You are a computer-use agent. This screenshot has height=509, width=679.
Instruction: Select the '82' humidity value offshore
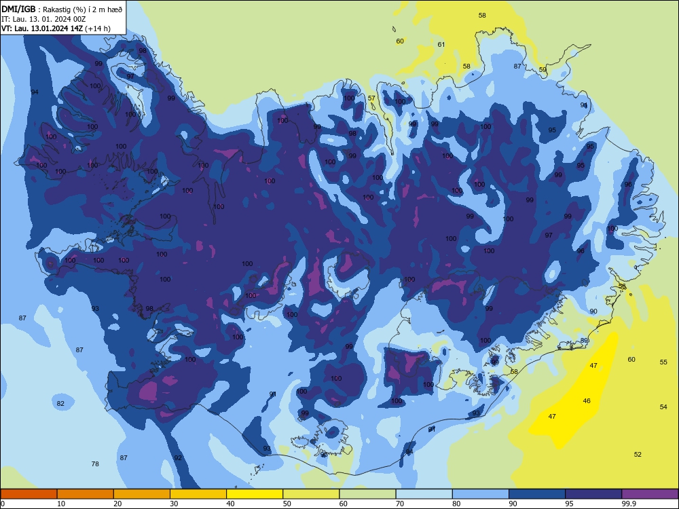point(60,403)
